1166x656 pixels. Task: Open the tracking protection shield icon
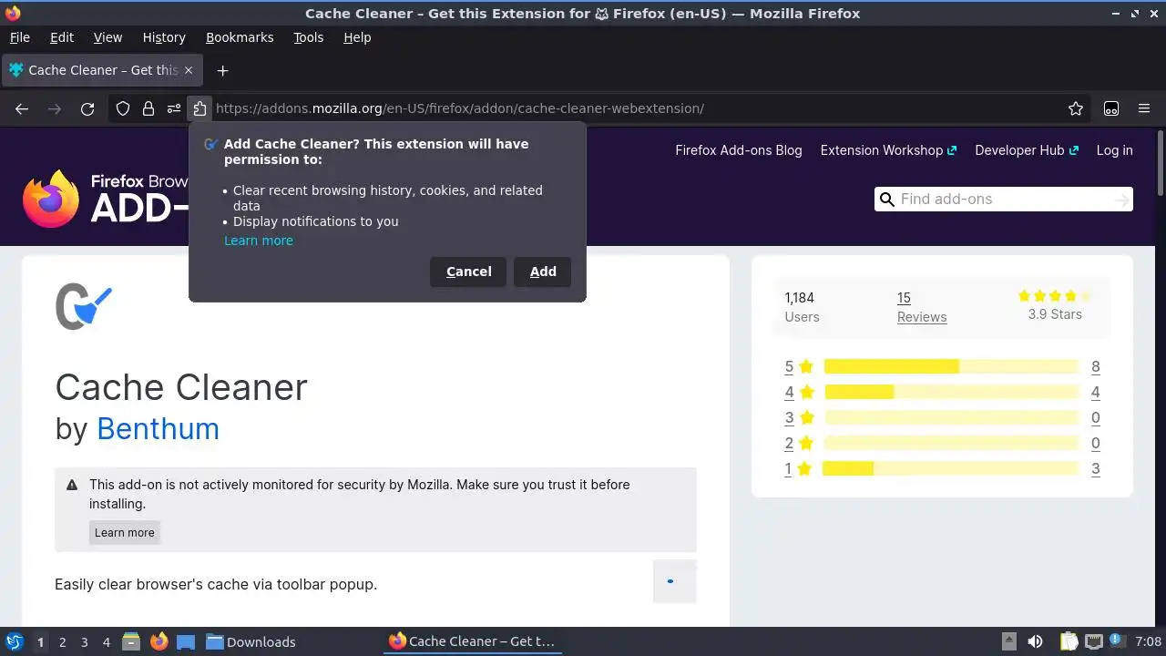click(123, 108)
